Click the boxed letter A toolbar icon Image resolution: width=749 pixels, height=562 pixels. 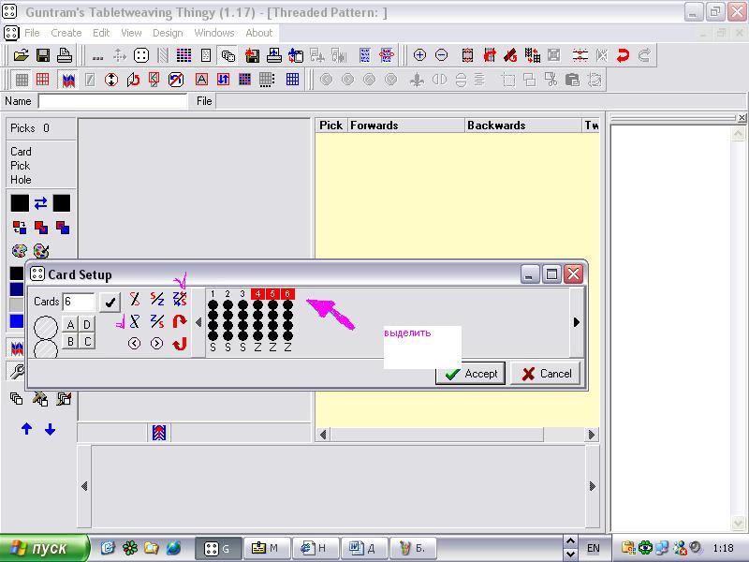201,80
